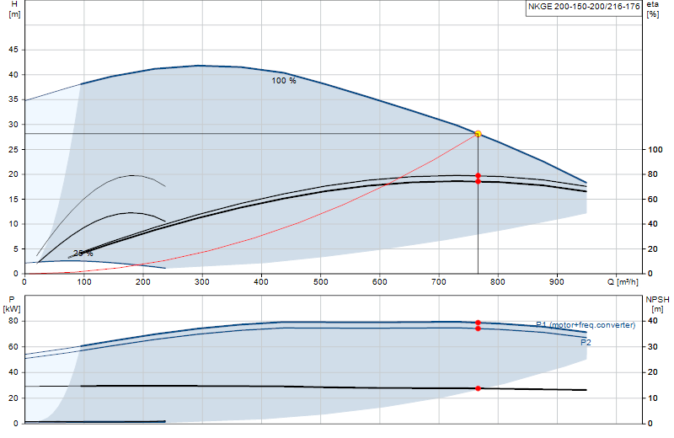Click the 700 tick on the Q axis
Viewport: 674px width, 438px height.
click(439, 282)
